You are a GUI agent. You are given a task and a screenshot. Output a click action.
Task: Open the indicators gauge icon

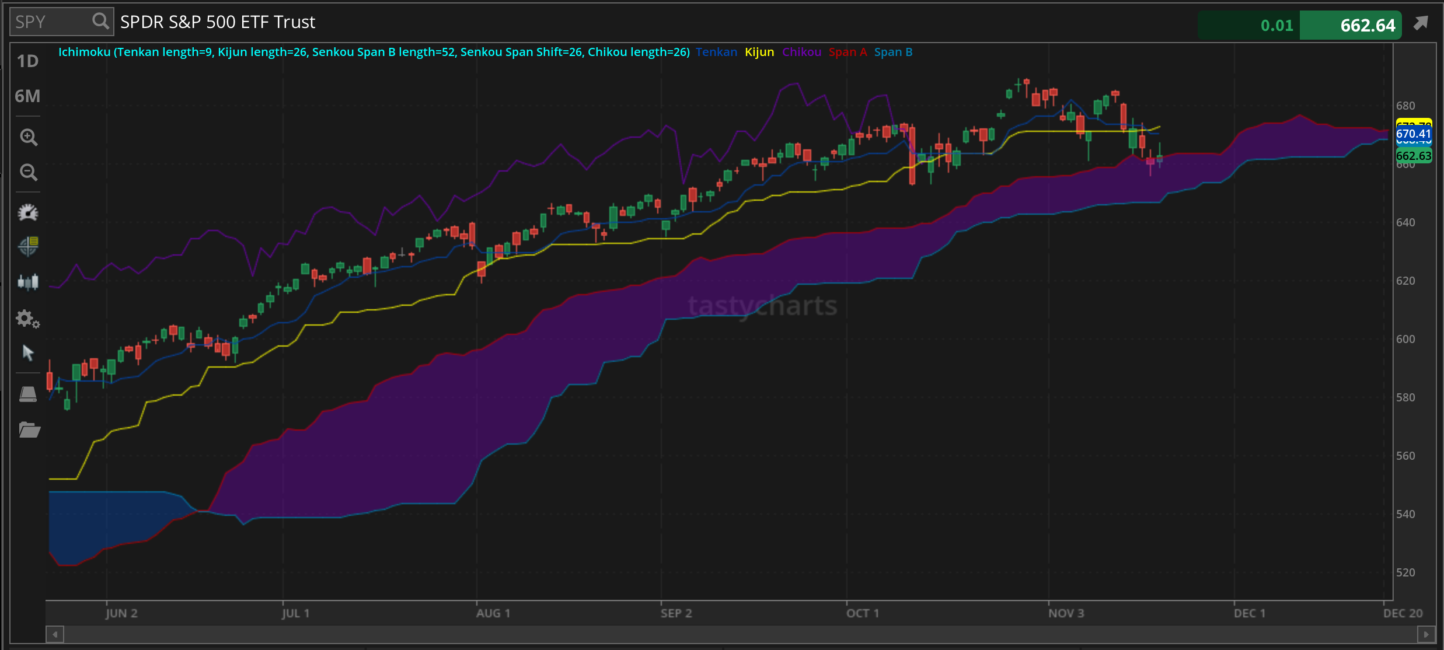[28, 212]
